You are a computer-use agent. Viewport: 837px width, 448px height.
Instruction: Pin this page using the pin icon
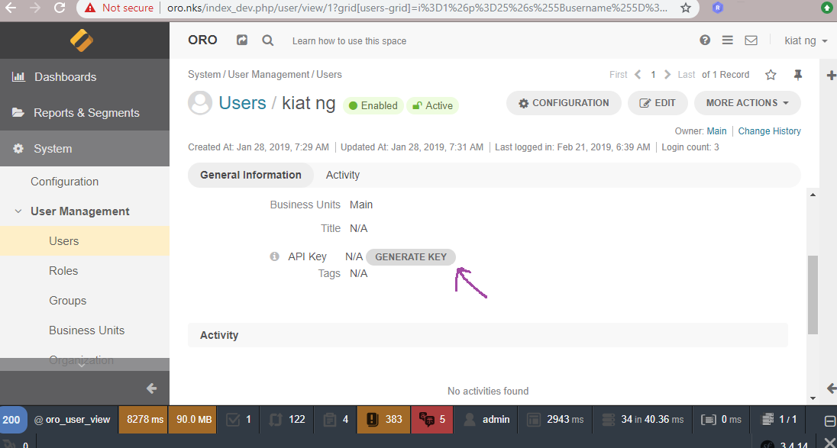coord(798,75)
